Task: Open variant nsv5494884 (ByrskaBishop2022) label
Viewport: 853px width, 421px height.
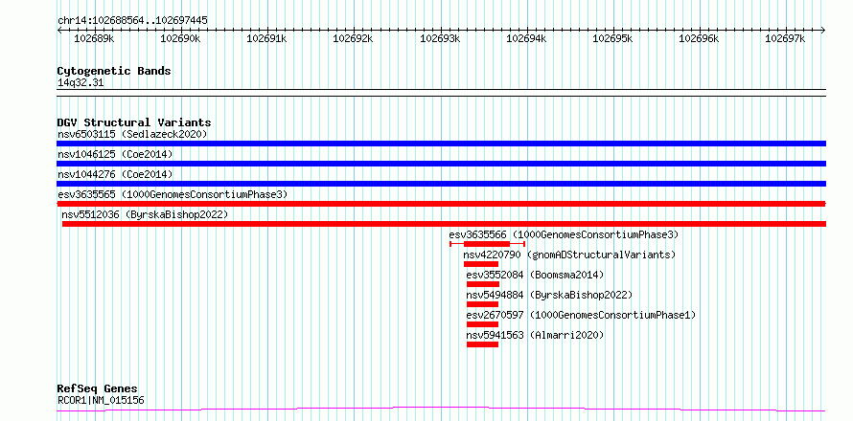Action: (549, 295)
